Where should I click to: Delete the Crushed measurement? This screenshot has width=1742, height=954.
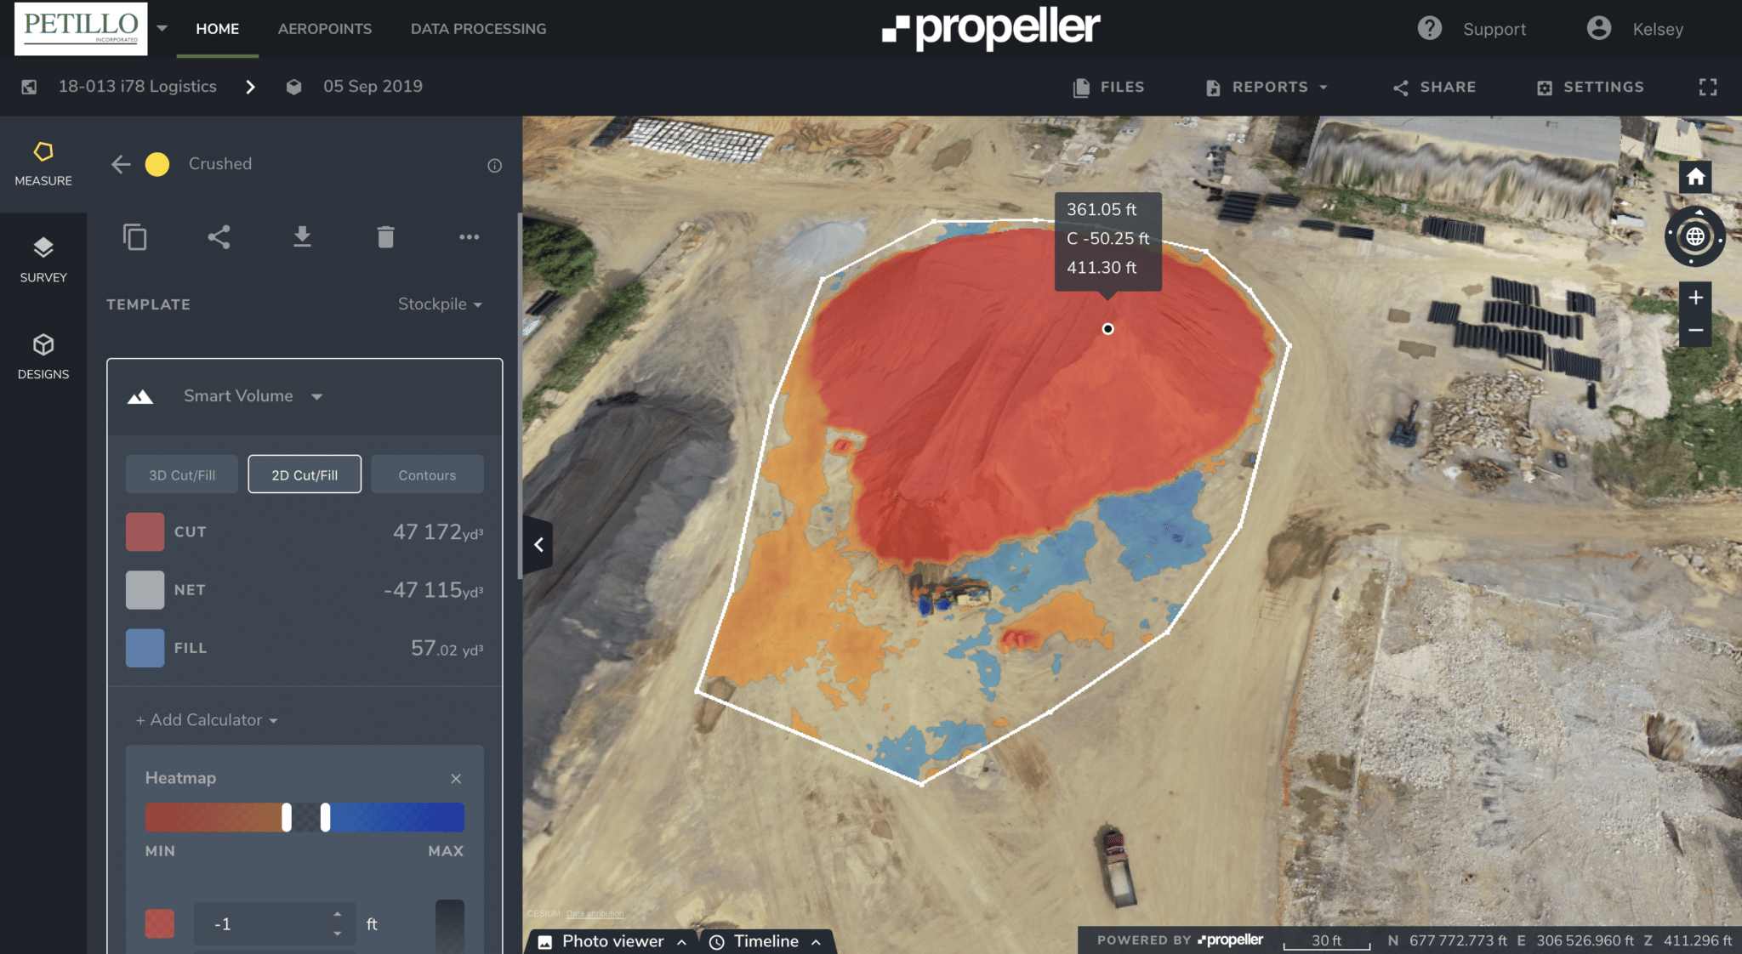385,237
